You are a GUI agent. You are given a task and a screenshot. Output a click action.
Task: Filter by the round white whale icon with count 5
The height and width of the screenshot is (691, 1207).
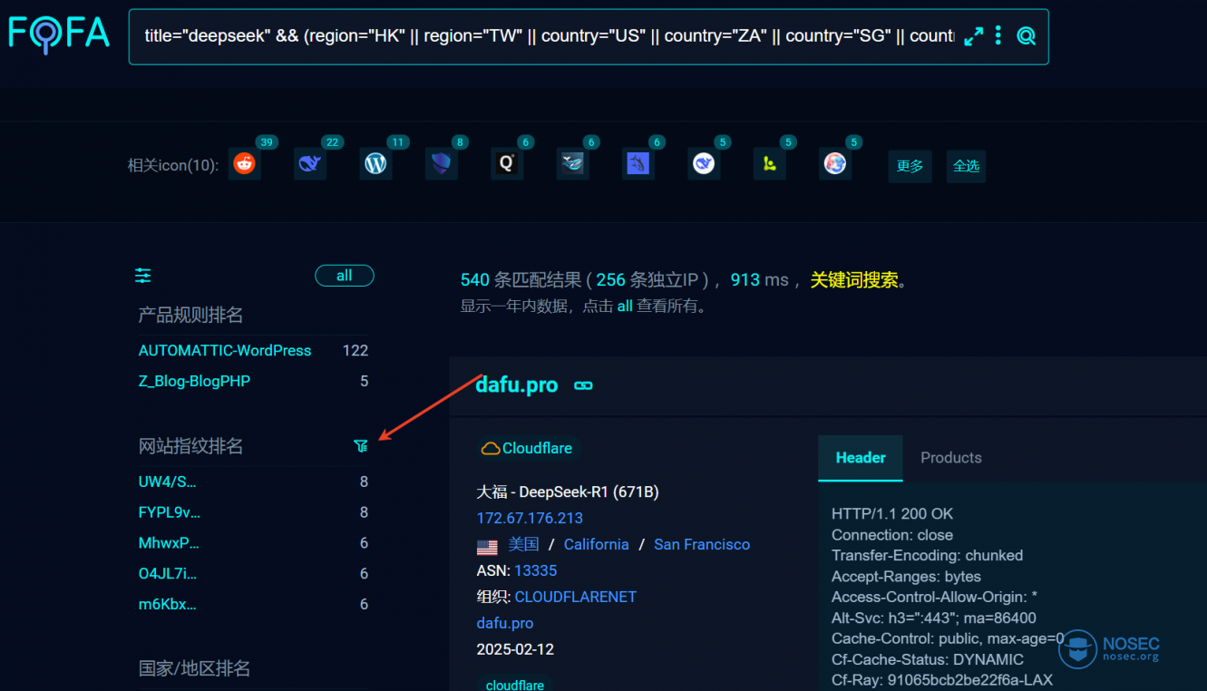click(704, 163)
